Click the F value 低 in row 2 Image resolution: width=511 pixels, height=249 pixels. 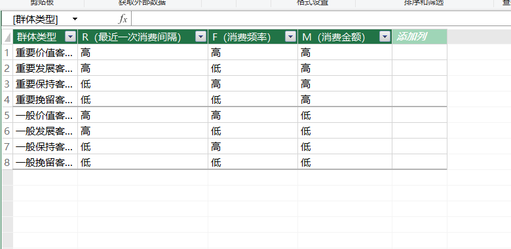point(253,68)
